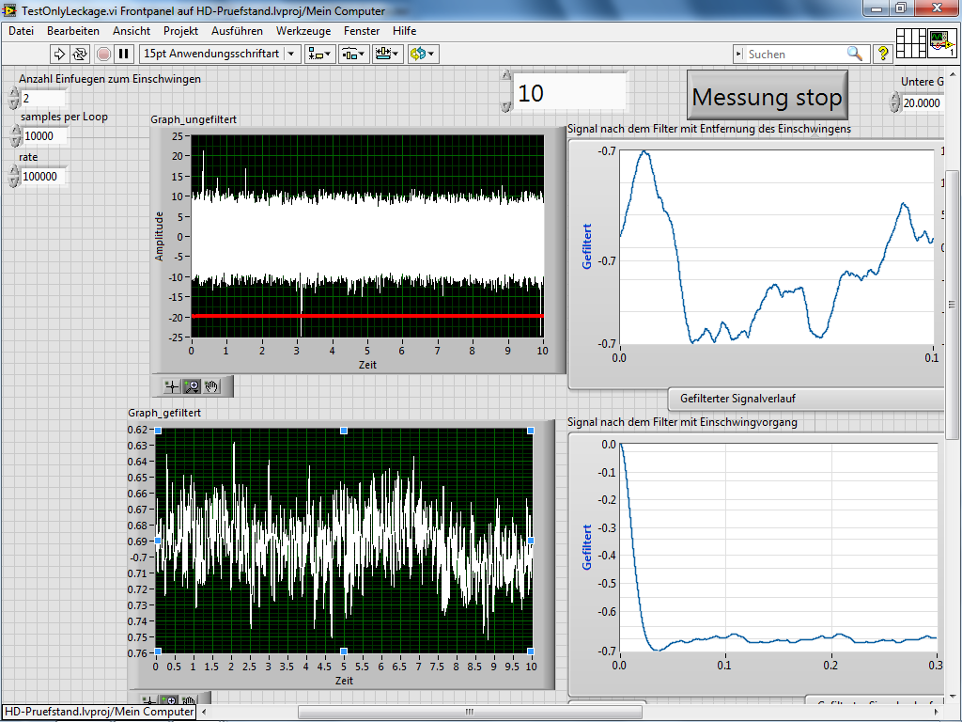Click the Run arrow toolbar icon
The height and width of the screenshot is (722, 962).
point(58,54)
